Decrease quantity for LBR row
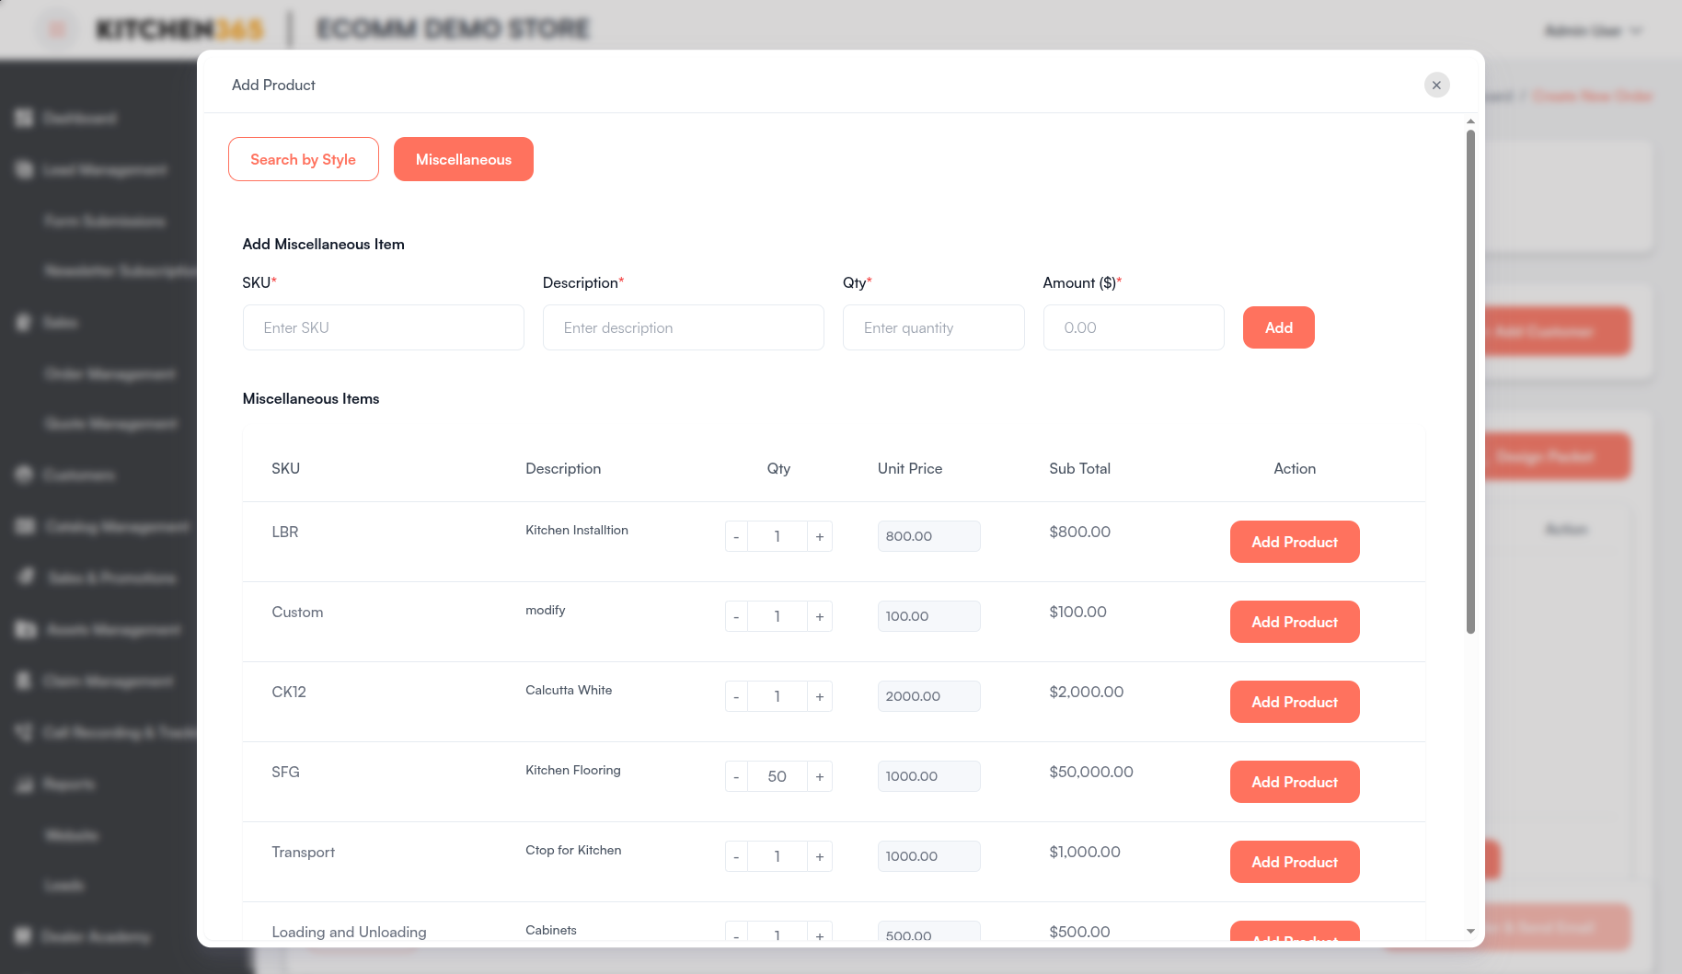 coord(736,536)
